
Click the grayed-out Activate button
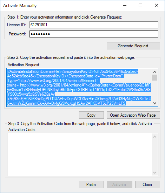pos(119,185)
